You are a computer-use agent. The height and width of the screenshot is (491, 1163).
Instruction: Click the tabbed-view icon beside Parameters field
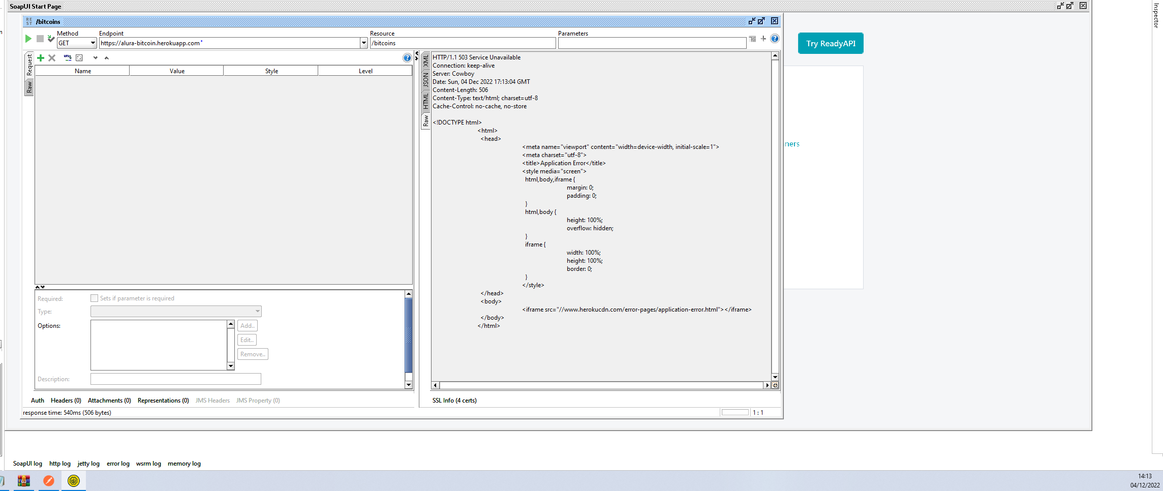click(752, 39)
